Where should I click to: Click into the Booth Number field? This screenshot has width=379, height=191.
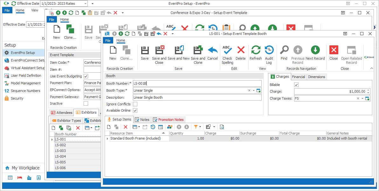[x=197, y=83]
